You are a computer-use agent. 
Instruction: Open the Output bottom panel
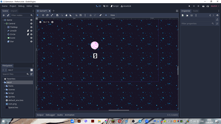[40, 115]
